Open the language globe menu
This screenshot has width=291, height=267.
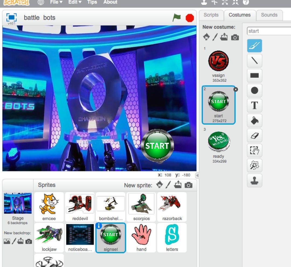tap(41, 2)
